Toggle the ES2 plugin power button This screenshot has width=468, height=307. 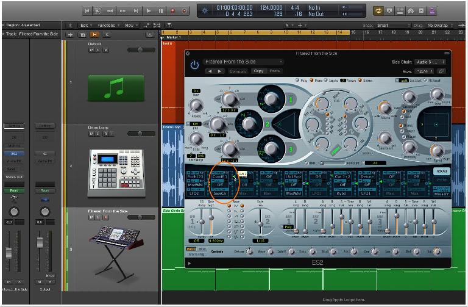click(194, 65)
